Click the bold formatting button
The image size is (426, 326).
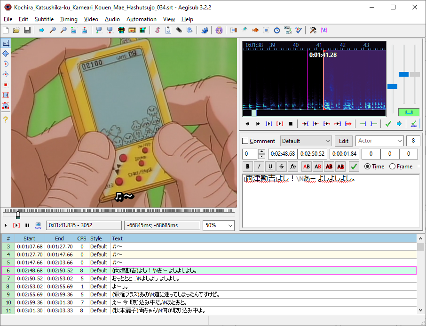point(247,167)
